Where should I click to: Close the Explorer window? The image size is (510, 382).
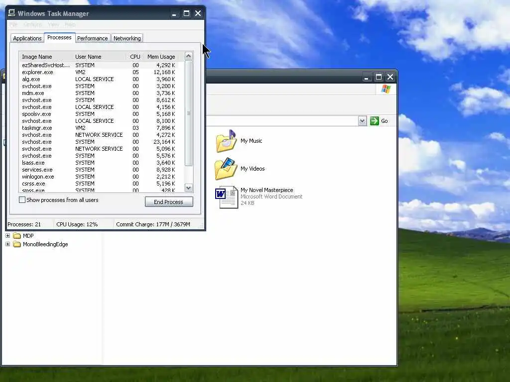tap(390, 77)
